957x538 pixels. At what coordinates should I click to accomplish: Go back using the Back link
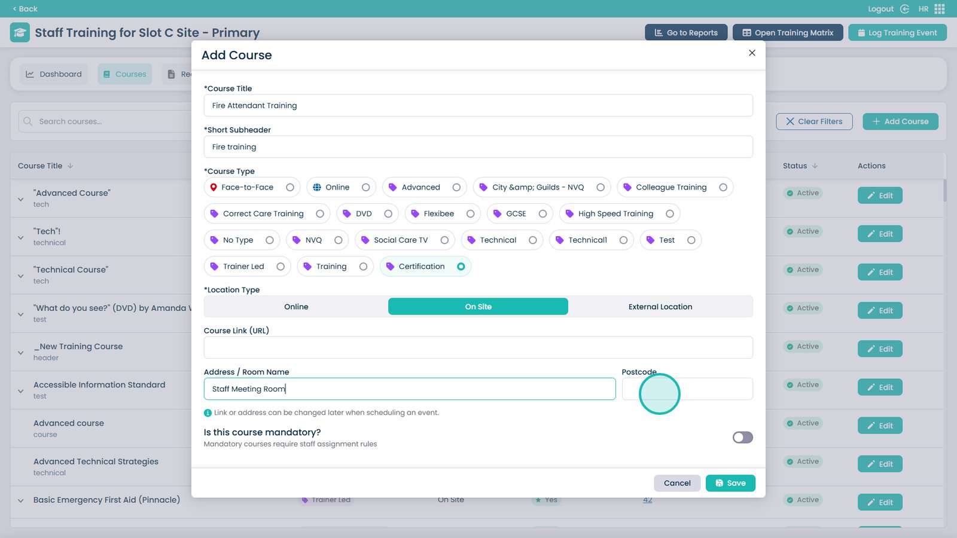25,9
